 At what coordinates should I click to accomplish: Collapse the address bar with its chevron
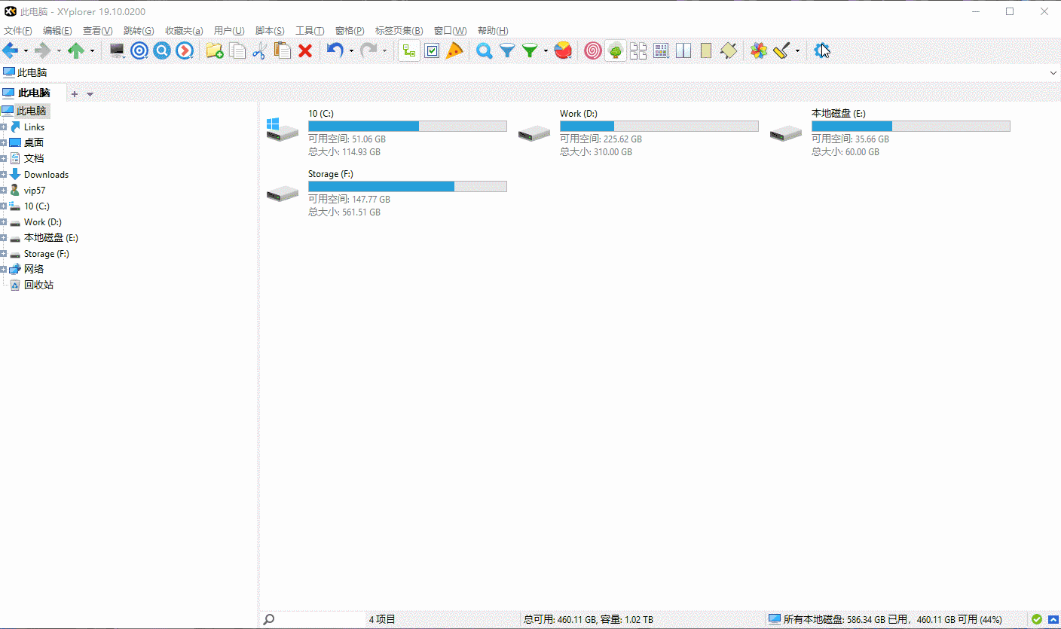tap(1053, 72)
